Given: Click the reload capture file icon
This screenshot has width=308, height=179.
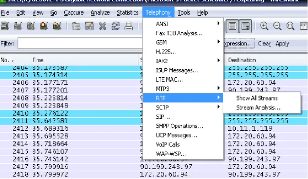Looking at the screenshot, I should pos(116,26).
